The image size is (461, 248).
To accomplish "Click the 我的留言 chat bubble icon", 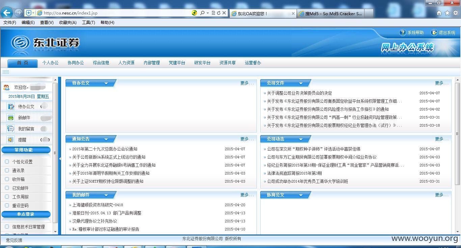I will pyautogui.click(x=11, y=129).
